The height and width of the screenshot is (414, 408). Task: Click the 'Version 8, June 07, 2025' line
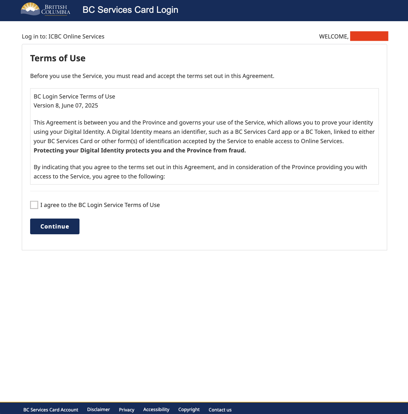pos(66,106)
